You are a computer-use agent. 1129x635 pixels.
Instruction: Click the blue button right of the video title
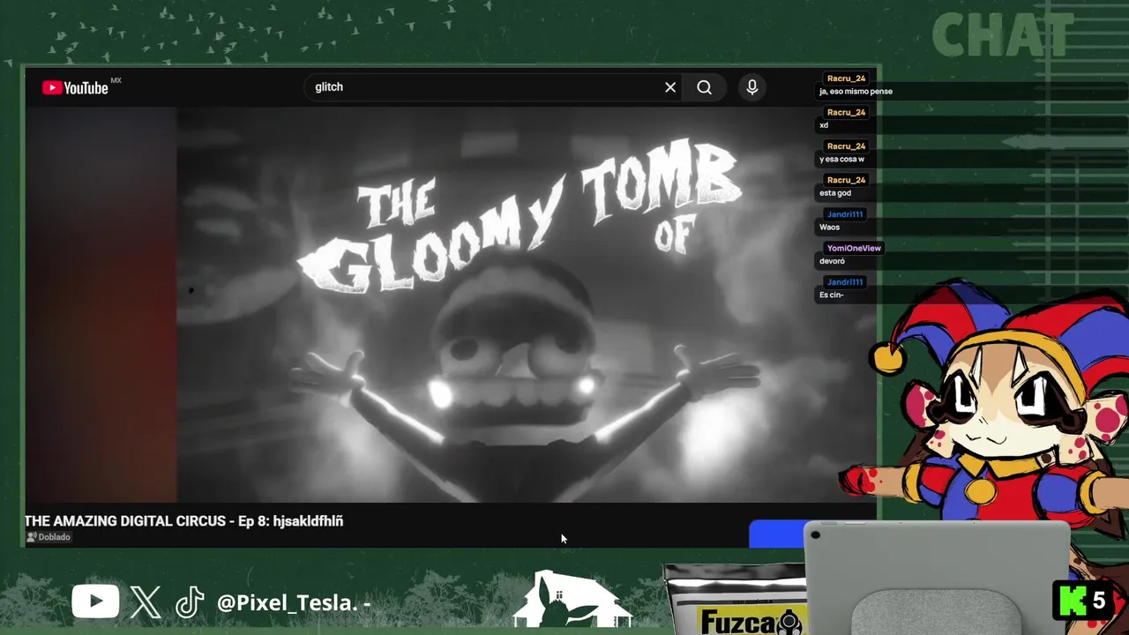click(x=777, y=534)
